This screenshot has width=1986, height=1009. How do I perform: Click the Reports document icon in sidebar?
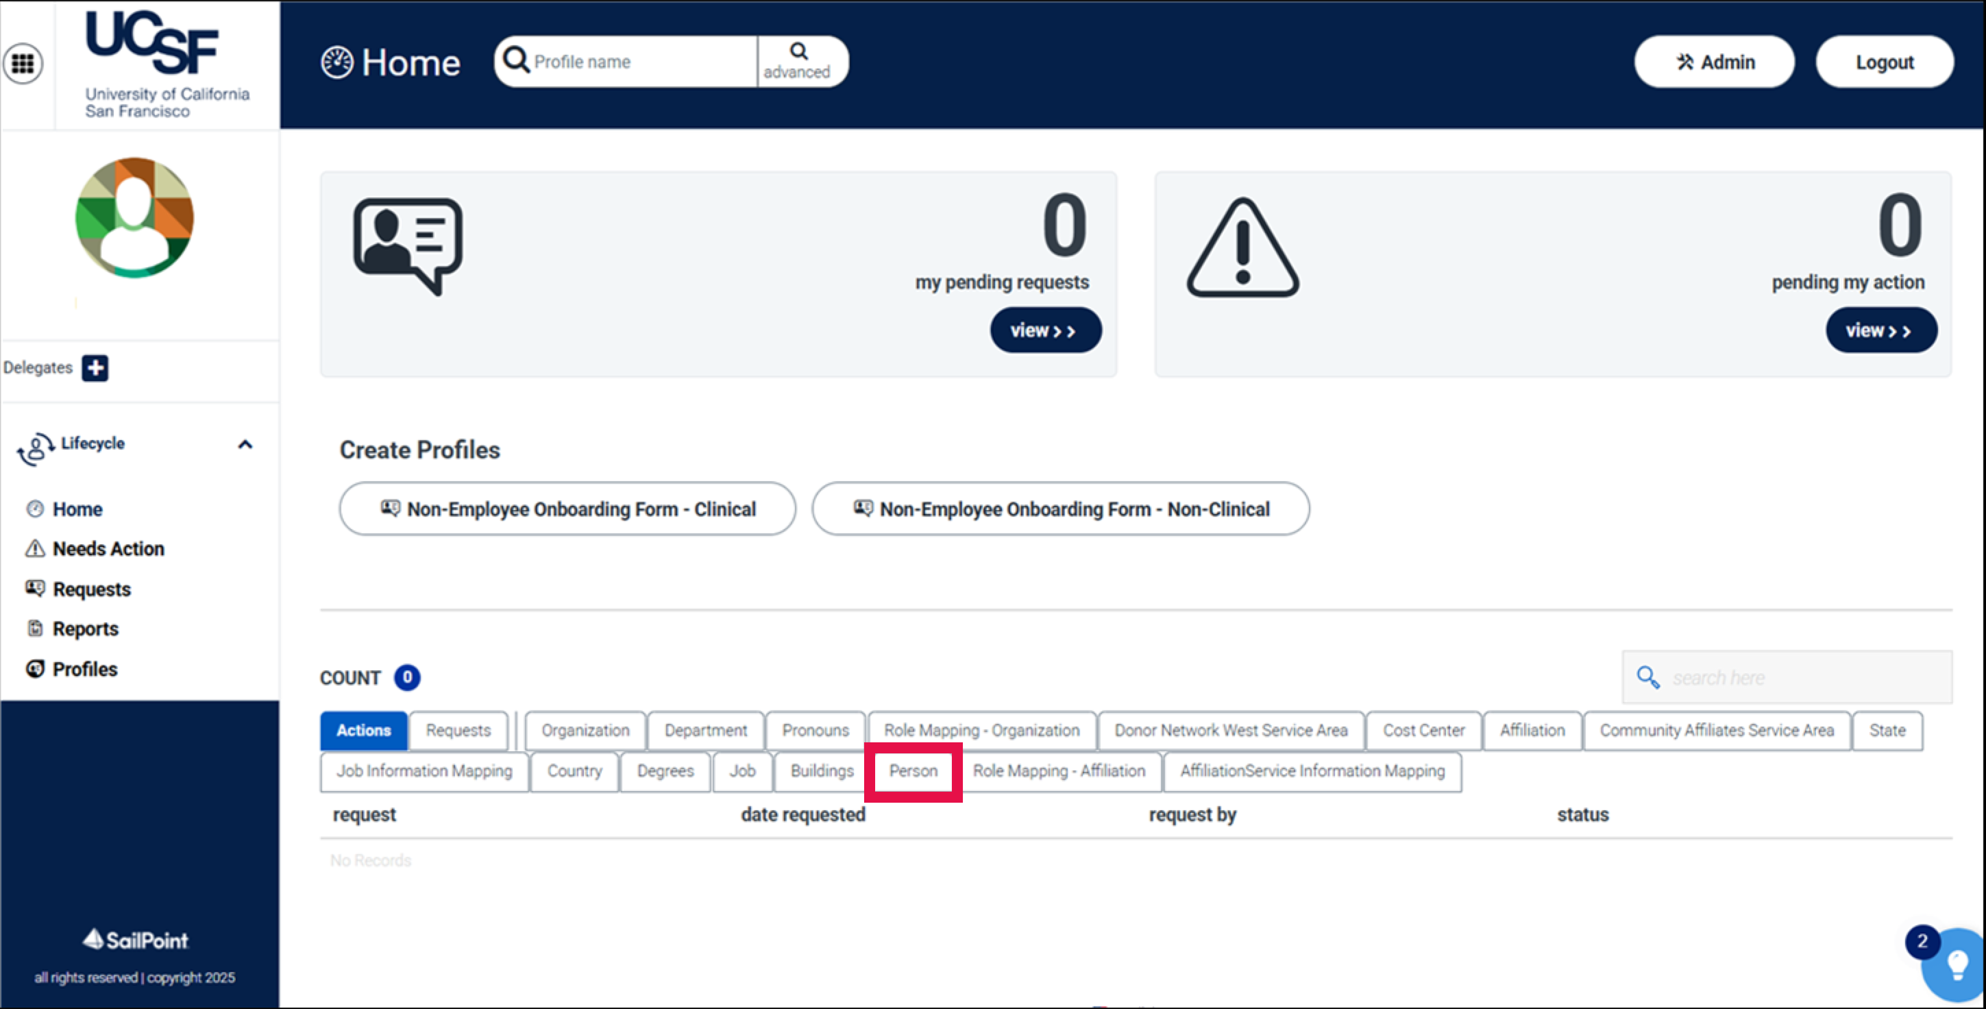(34, 629)
